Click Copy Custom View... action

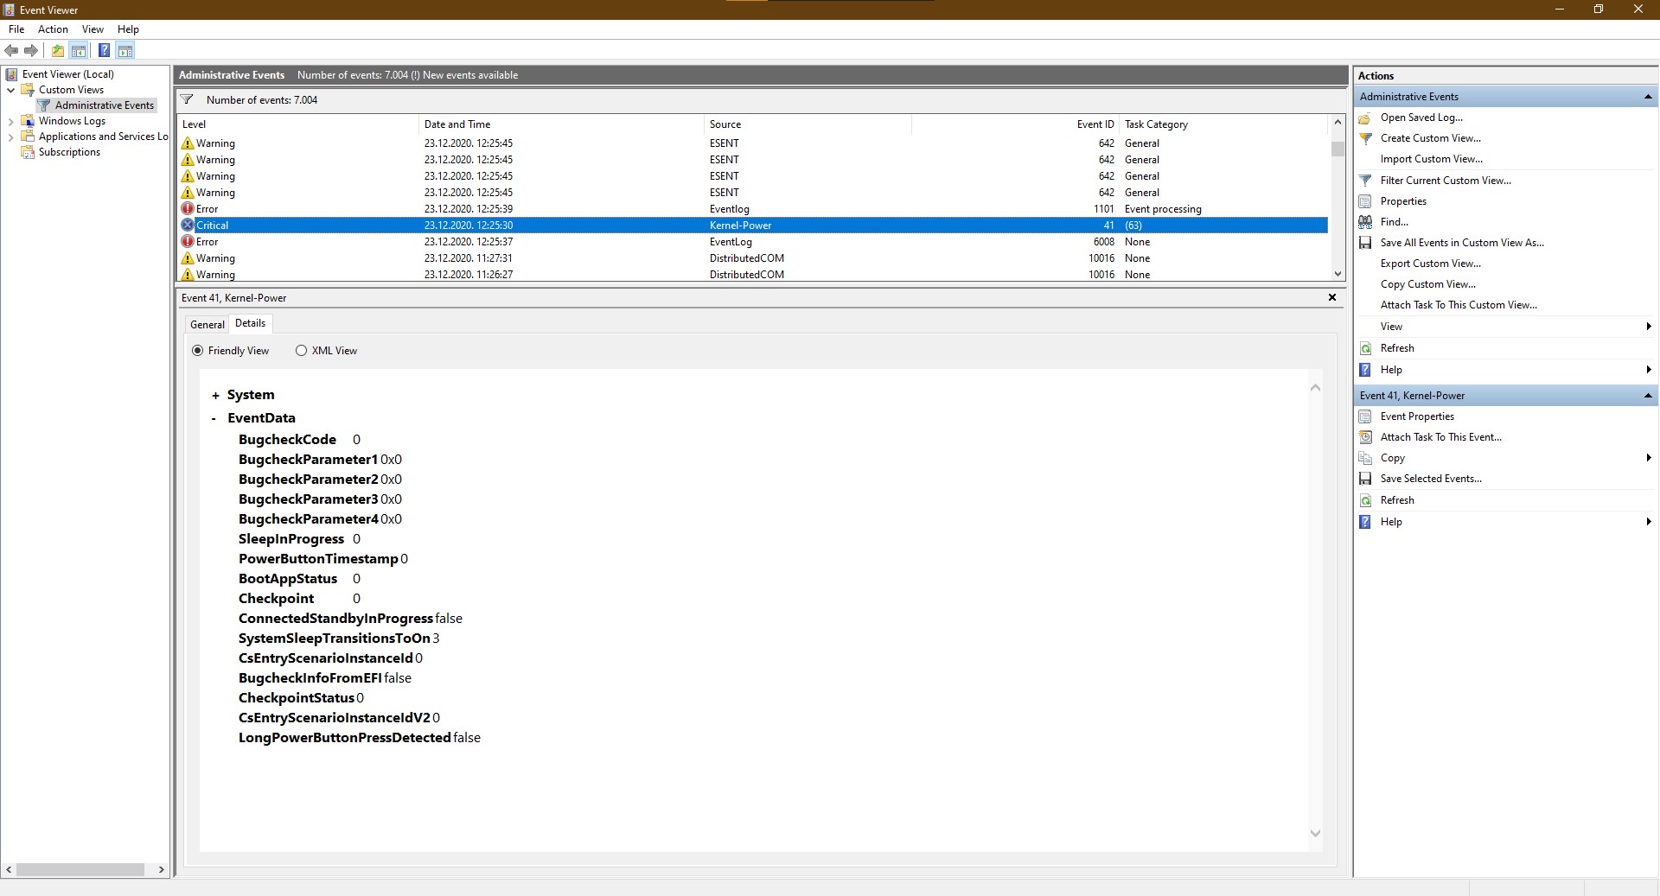pos(1427,284)
